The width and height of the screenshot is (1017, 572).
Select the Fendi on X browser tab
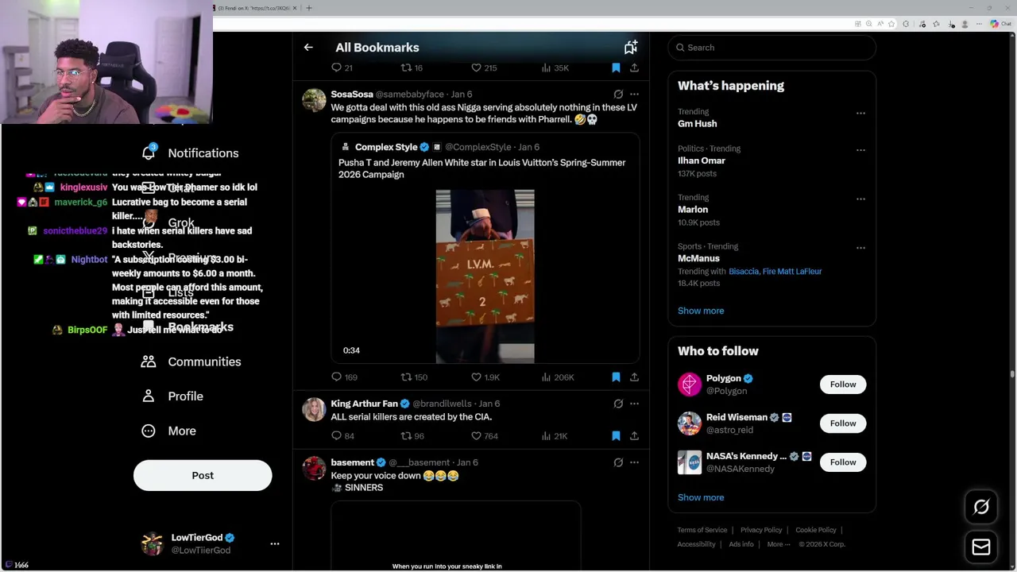click(255, 8)
